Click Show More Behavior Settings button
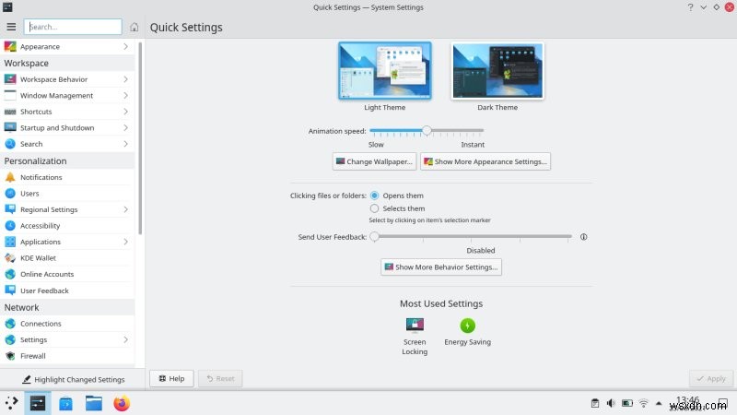 (441, 267)
